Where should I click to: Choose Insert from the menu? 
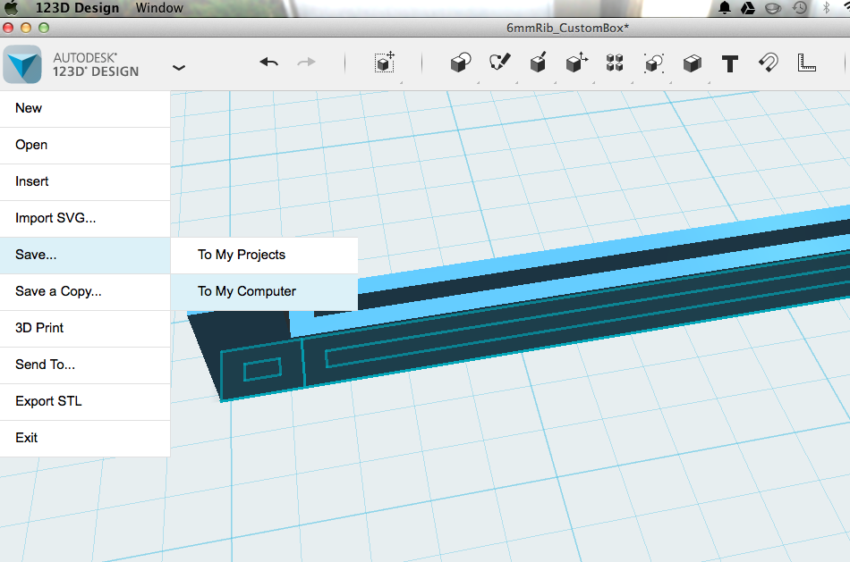click(85, 181)
